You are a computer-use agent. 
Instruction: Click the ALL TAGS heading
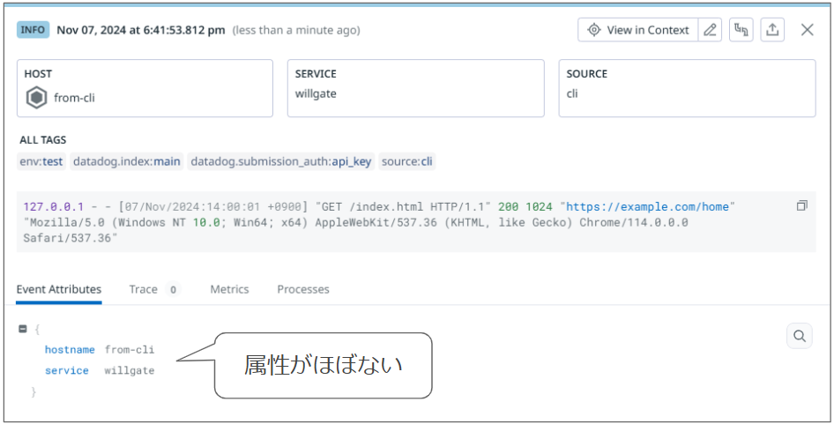click(43, 140)
